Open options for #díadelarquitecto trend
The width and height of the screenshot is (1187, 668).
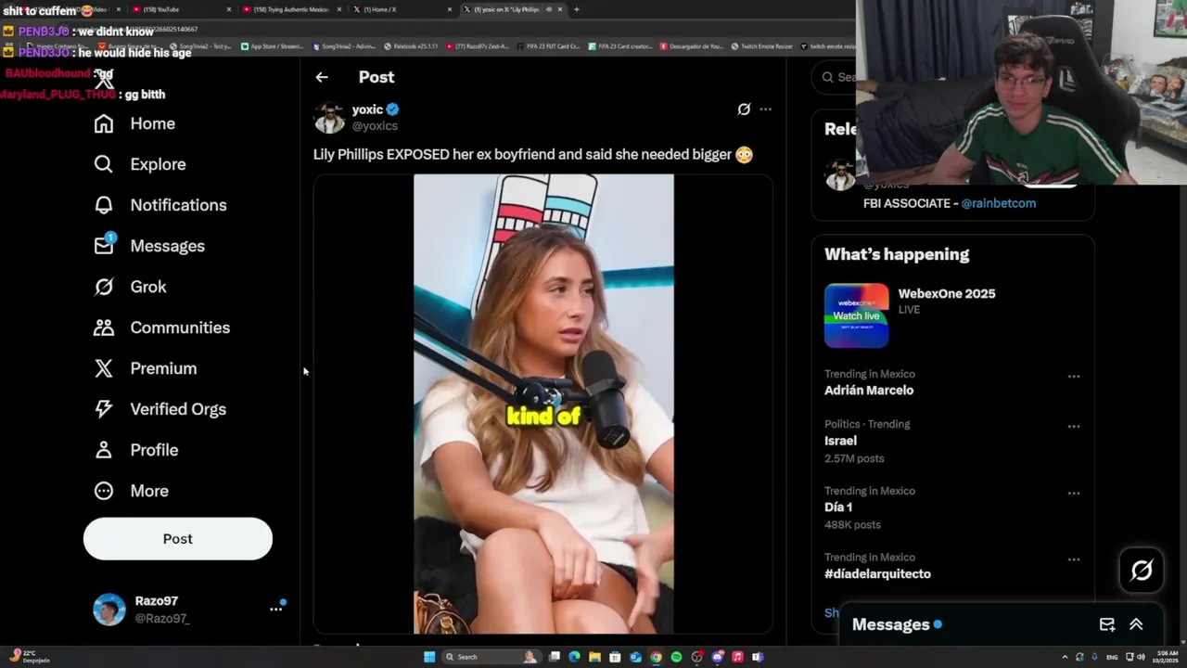click(x=1074, y=559)
